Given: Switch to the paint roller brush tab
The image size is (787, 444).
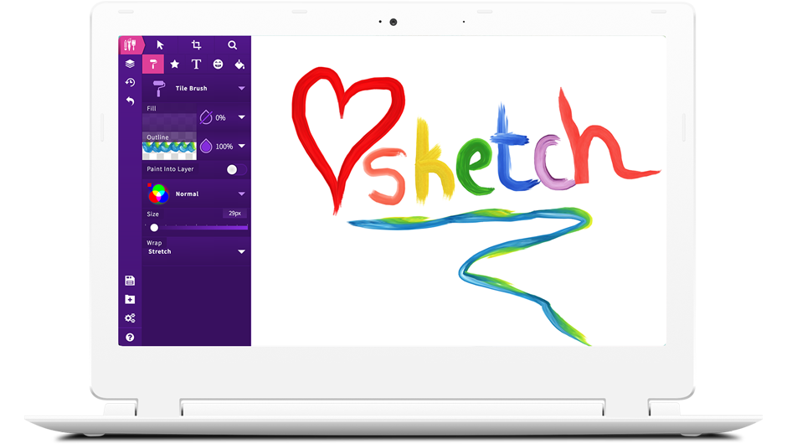Looking at the screenshot, I should (153, 64).
